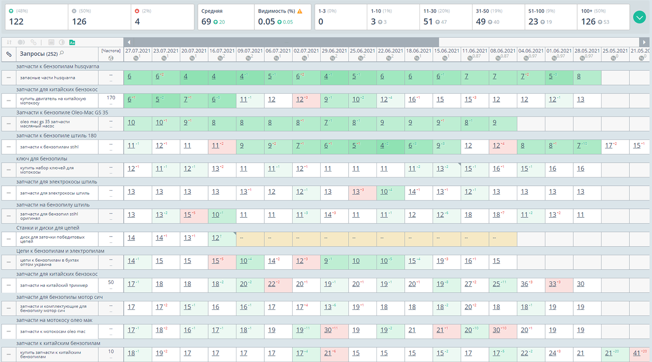The height and width of the screenshot is (362, 652).
Task: Click the percent icon under 09.07.2021
Action: [x=249, y=58]
